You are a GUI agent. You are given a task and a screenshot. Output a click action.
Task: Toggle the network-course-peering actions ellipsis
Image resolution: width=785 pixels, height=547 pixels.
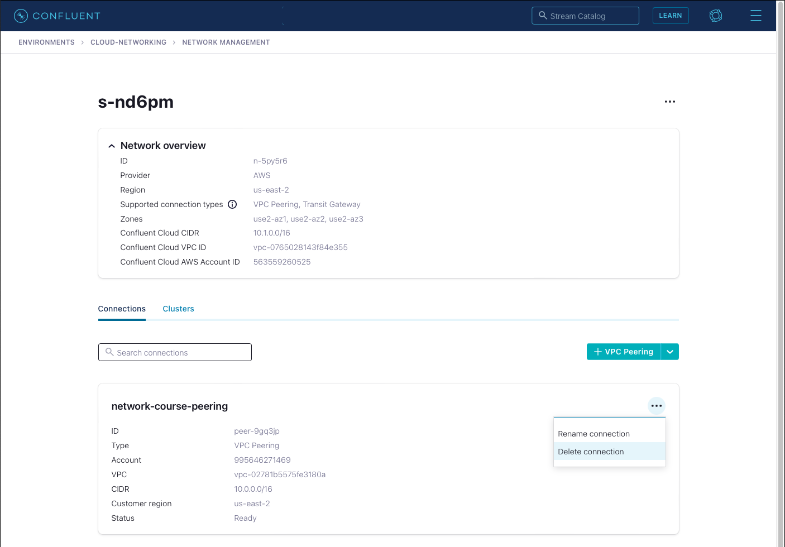(657, 406)
